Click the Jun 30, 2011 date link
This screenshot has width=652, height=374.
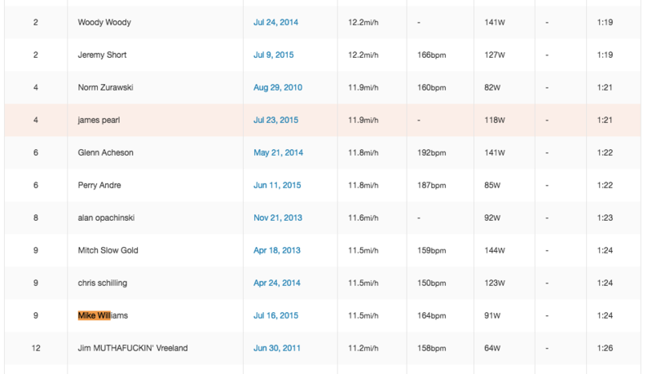[276, 349]
